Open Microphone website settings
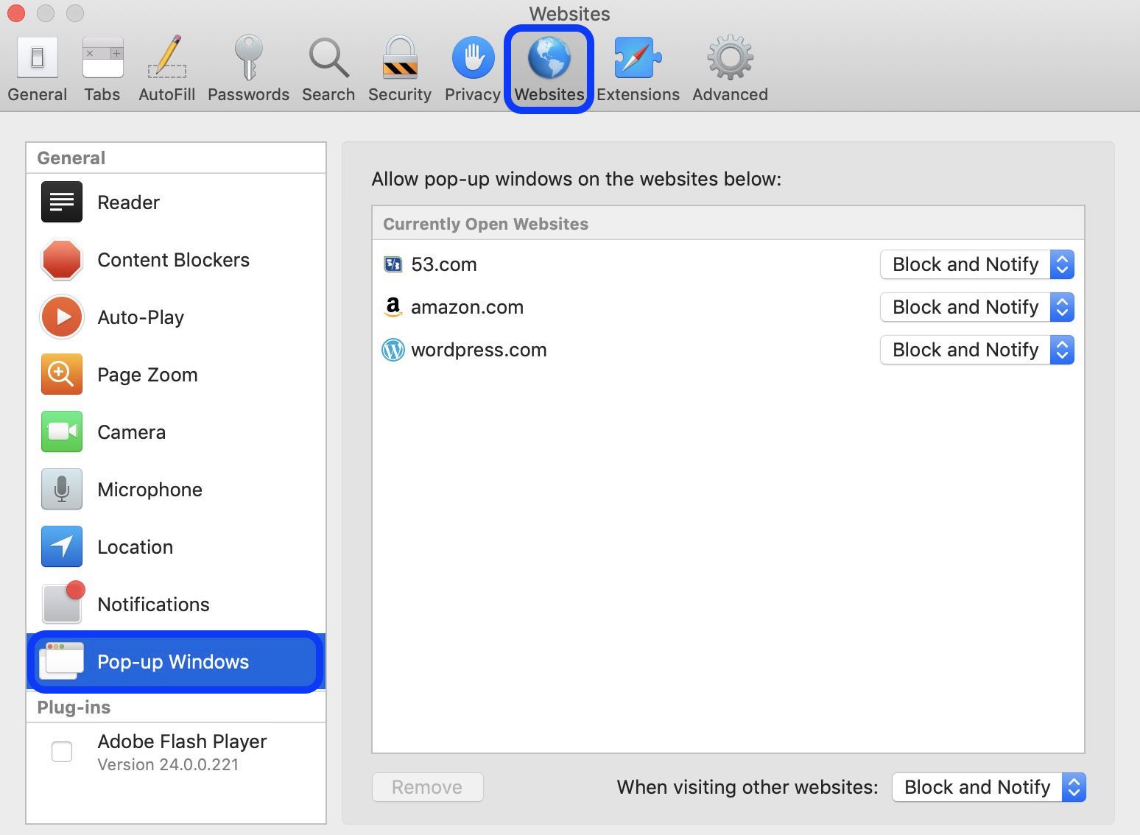This screenshot has height=835, width=1140. point(149,489)
